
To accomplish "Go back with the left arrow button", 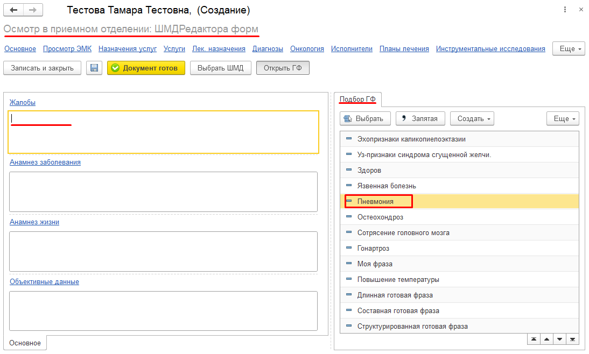I will 13,10.
